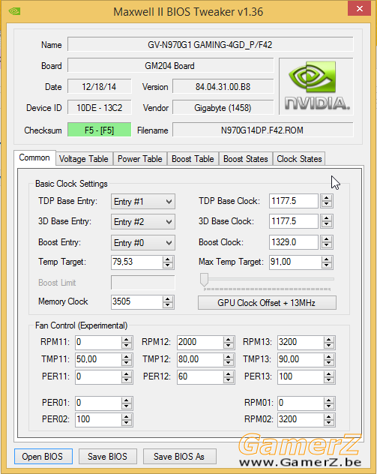Open the TDP Base Entry dropdown
377x474 pixels.
143,202
